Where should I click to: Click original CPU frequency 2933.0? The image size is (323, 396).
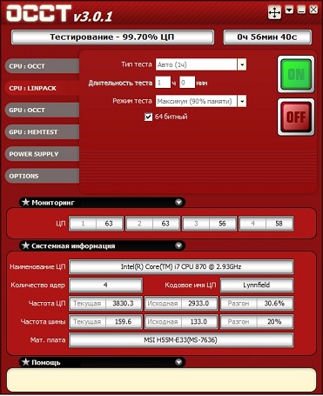tap(199, 304)
